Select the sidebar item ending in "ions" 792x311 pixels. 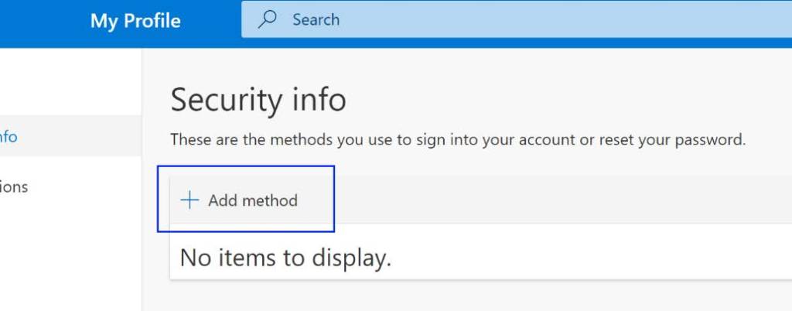point(70,187)
